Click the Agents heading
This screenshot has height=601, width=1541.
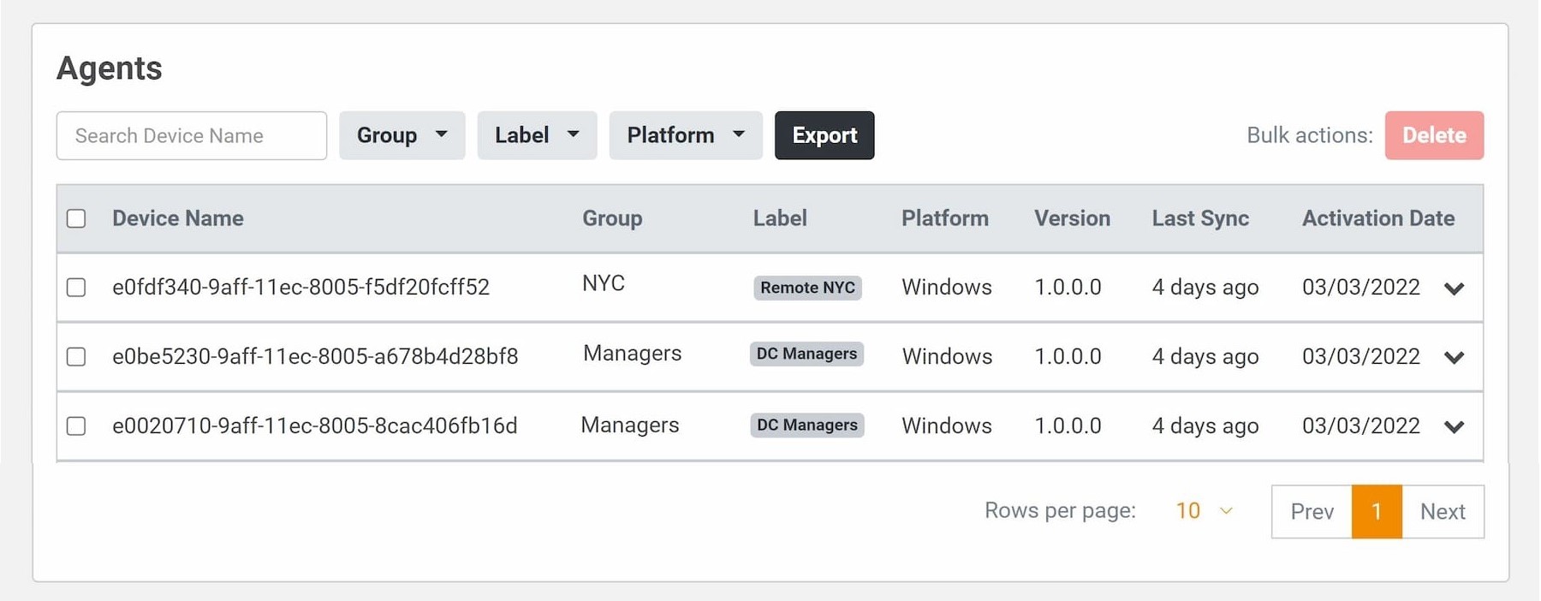click(x=110, y=68)
